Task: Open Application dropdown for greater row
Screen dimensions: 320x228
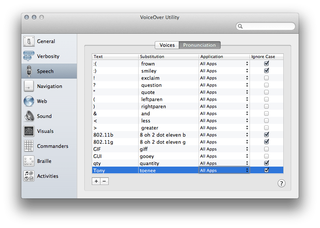Action: [224, 128]
